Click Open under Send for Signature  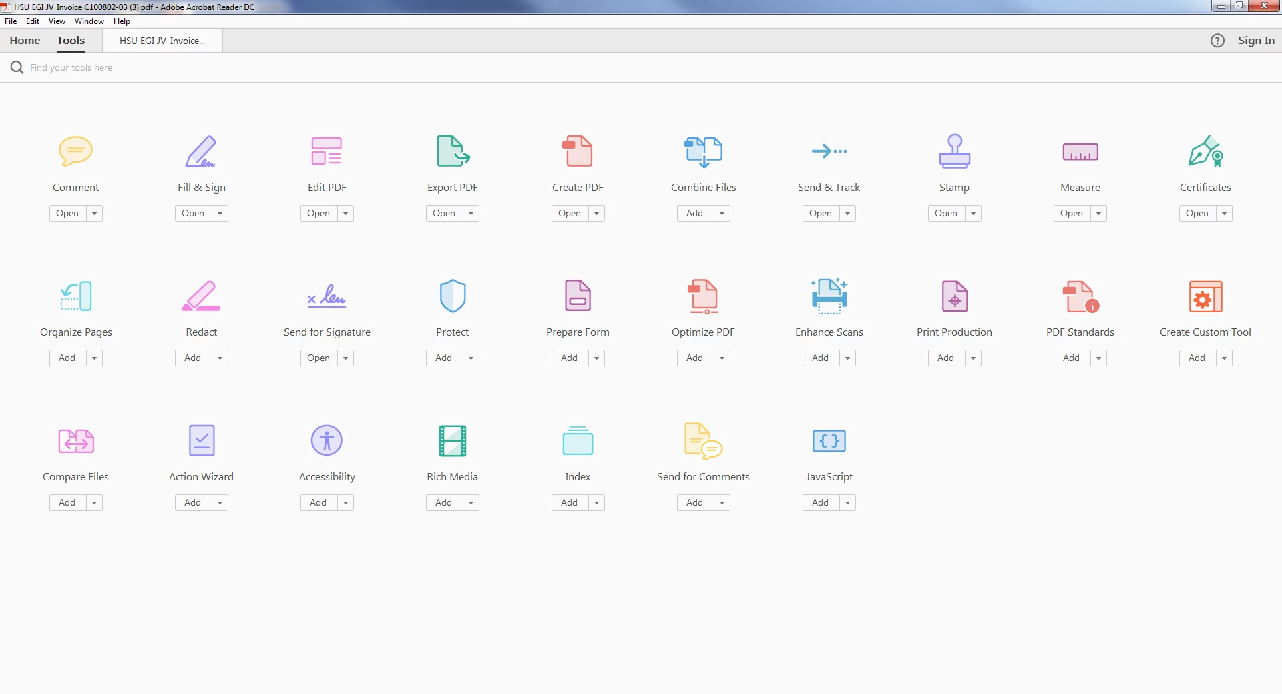pos(318,358)
